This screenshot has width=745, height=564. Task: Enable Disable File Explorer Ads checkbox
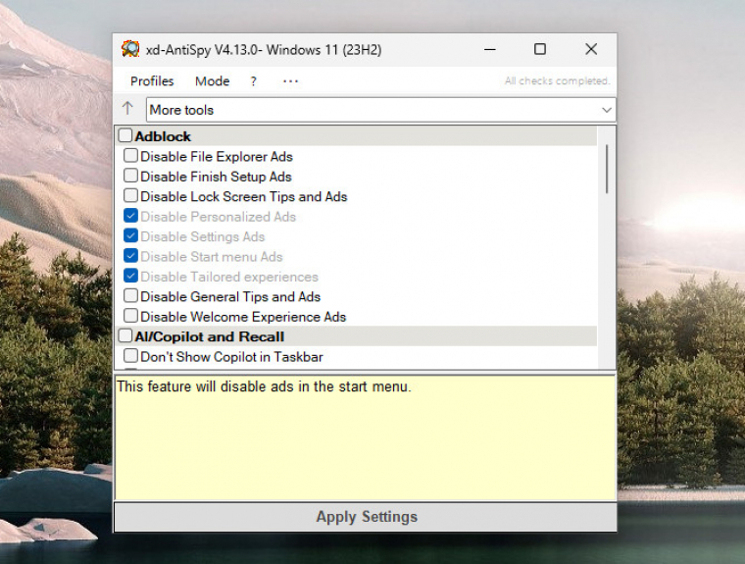click(130, 156)
